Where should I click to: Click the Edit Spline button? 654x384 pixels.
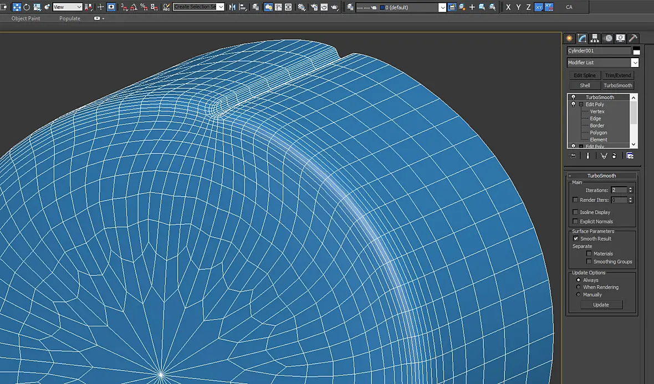coord(585,75)
